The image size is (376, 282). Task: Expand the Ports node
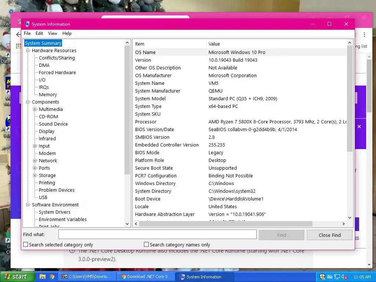point(35,168)
